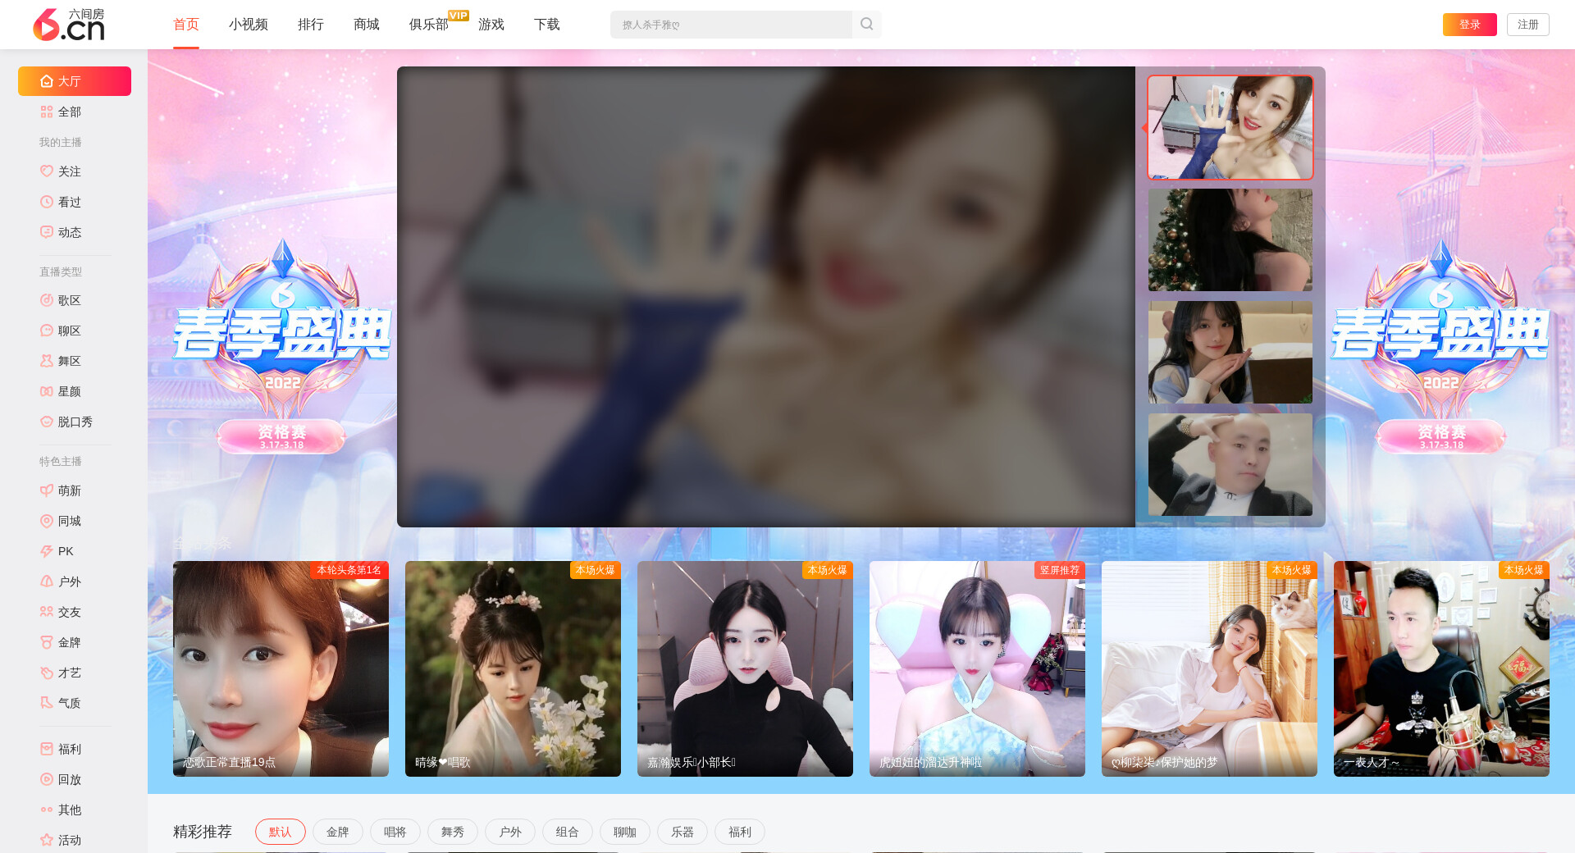Click the 聊区 chat bubble icon
Image resolution: width=1575 pixels, height=853 pixels.
(x=47, y=331)
